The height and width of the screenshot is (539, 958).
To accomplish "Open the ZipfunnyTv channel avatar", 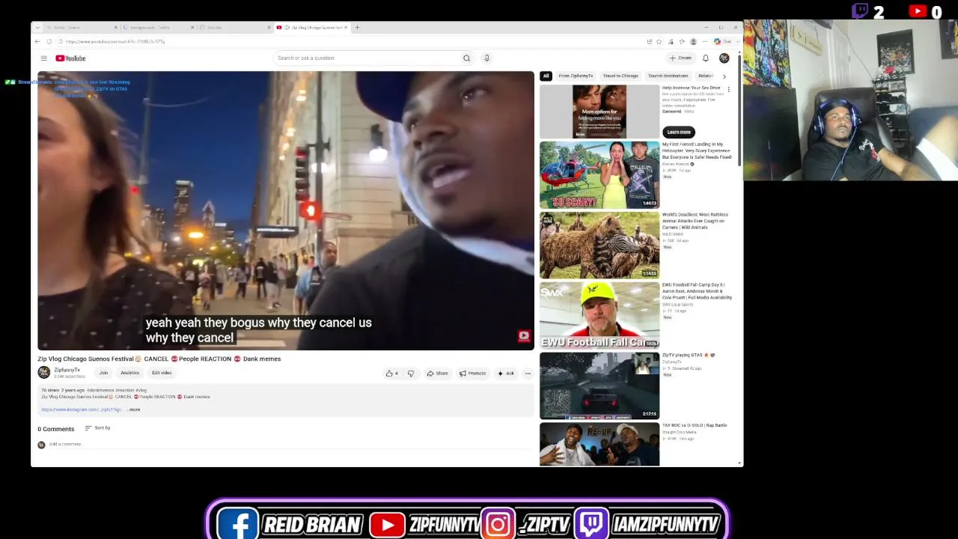I will tap(44, 373).
